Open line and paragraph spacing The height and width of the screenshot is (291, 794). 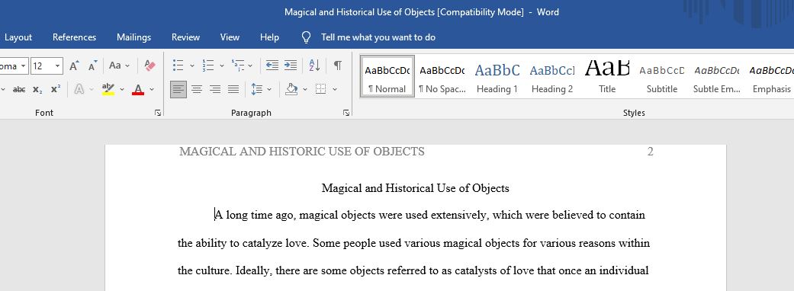coord(257,90)
